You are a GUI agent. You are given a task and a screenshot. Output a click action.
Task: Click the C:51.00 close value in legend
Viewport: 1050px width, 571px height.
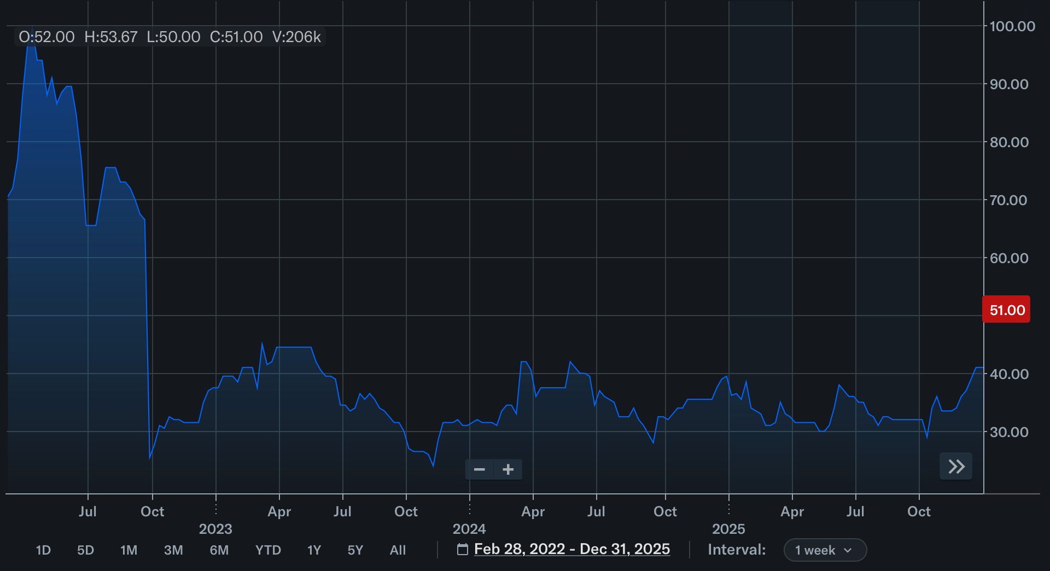(x=236, y=37)
